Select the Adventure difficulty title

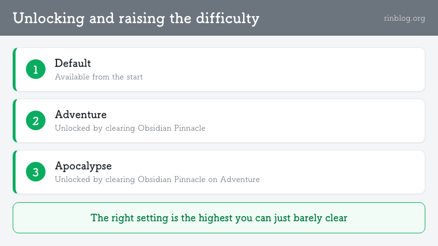point(81,115)
